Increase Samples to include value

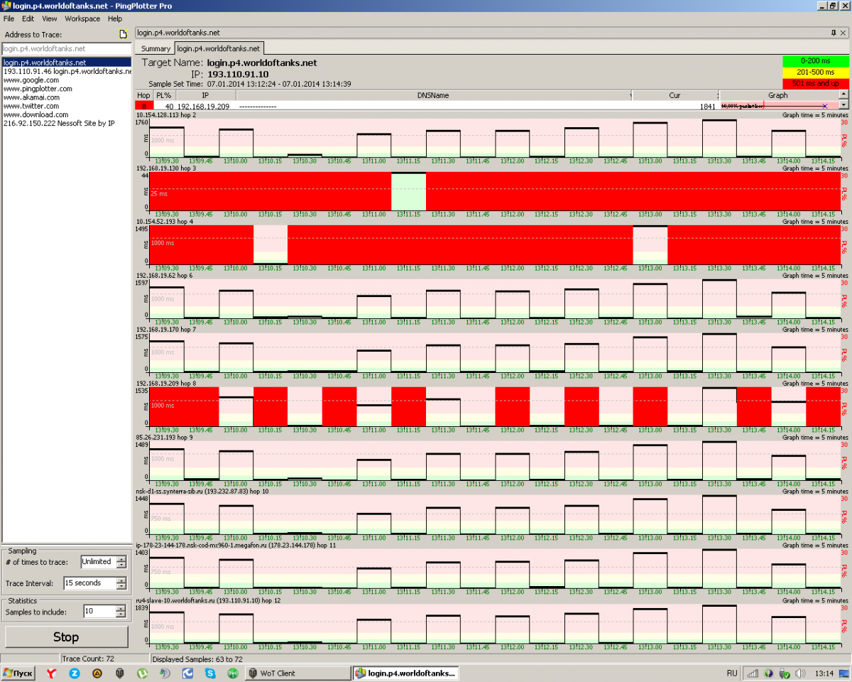point(121,608)
